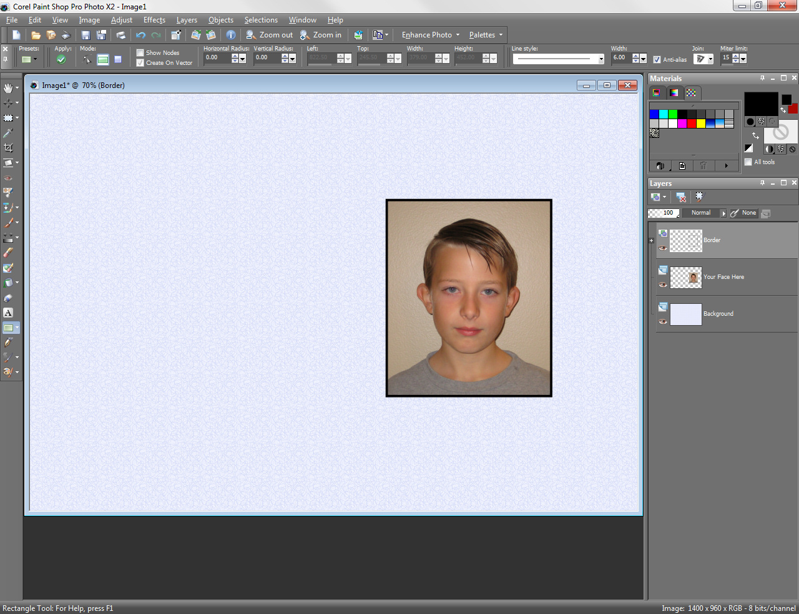The width and height of the screenshot is (799, 614).
Task: Open the Selections menu
Action: pos(261,20)
